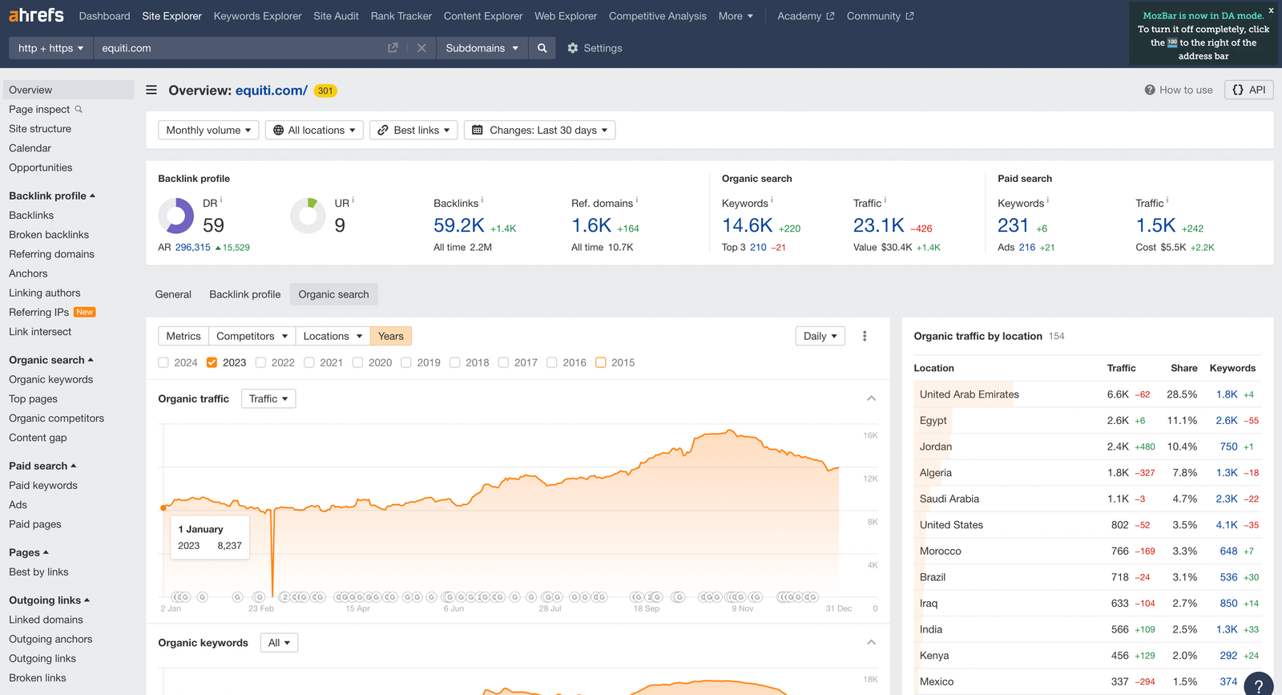The width and height of the screenshot is (1282, 695).
Task: Toggle the hamburger sidebar menu
Action: coord(151,90)
